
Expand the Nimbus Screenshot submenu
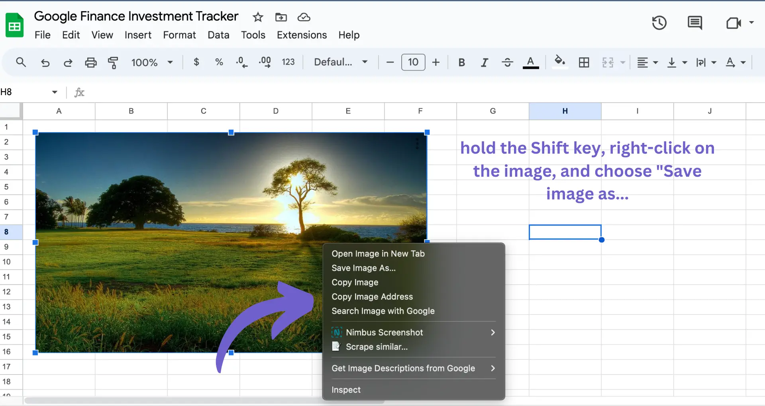pos(414,332)
